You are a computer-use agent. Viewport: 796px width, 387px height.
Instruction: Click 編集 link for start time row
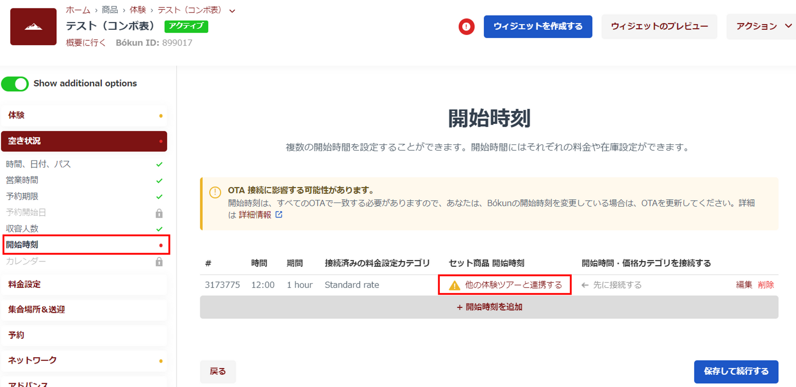744,285
